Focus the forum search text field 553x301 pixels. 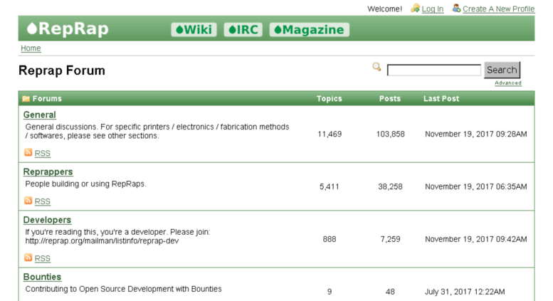(x=434, y=70)
